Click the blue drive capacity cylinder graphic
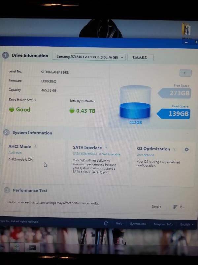198x265 pixels. point(135,102)
